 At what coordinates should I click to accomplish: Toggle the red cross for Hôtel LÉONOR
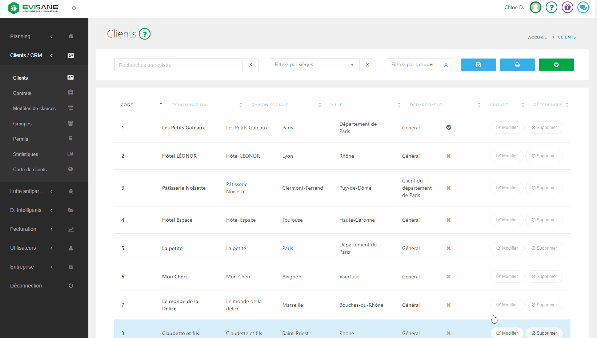[449, 156]
